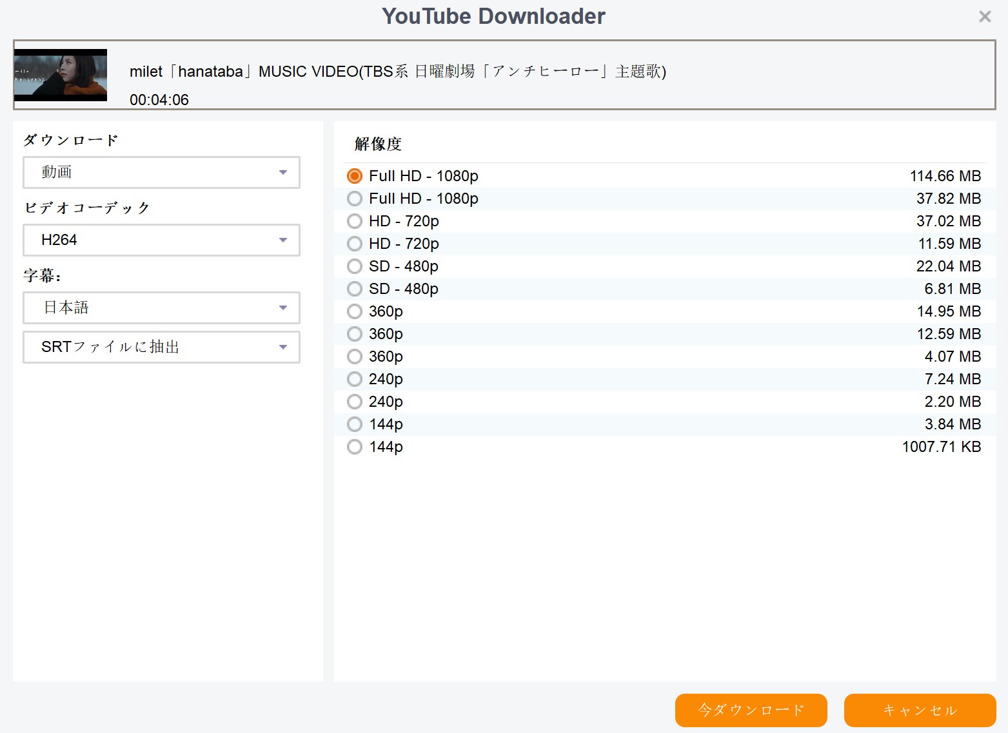Click the ビデオコーデック label

point(87,208)
